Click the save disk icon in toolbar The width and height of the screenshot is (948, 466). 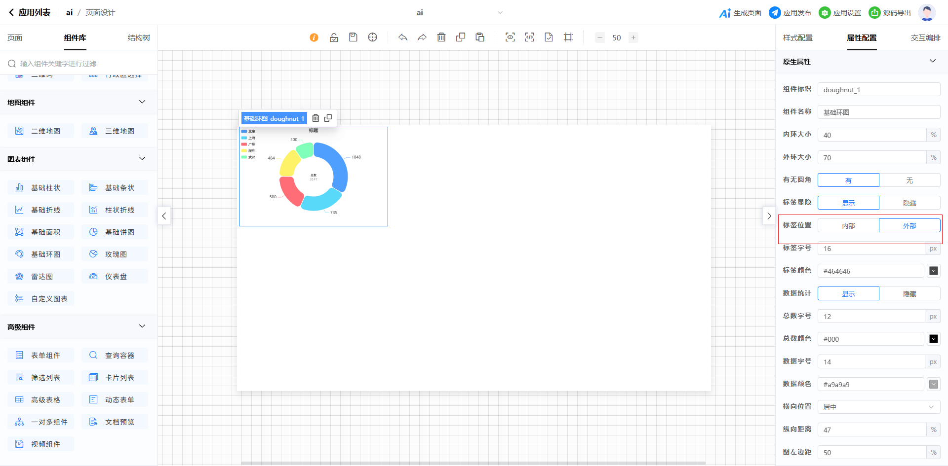pos(353,37)
